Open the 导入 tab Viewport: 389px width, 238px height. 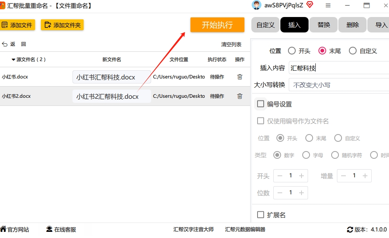[x=378, y=25]
